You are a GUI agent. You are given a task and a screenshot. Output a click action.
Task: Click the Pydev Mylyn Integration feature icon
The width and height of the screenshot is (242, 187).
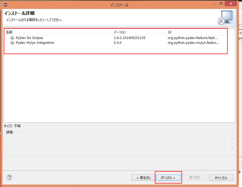click(x=12, y=43)
